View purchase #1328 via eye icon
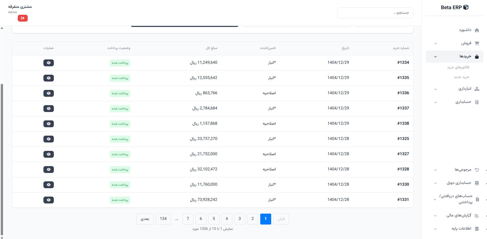This screenshot has width=487, height=239. pyautogui.click(x=48, y=169)
